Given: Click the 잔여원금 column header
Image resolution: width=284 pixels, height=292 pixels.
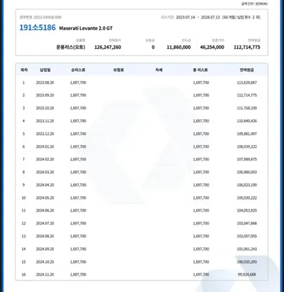Looking at the screenshot, I should (247, 70).
